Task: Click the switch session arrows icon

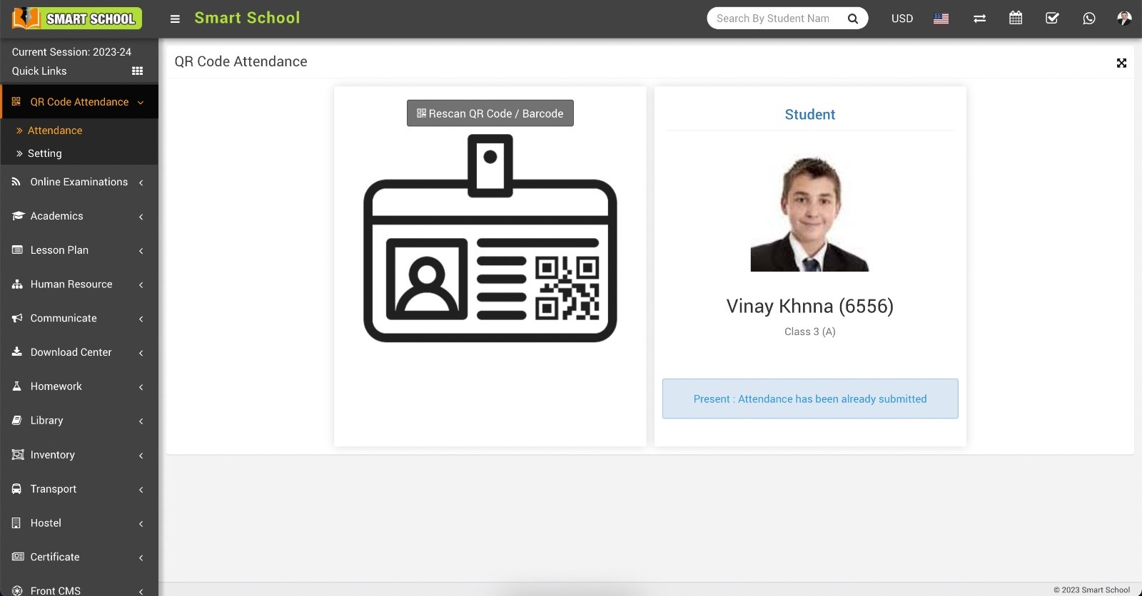Action: click(x=979, y=19)
